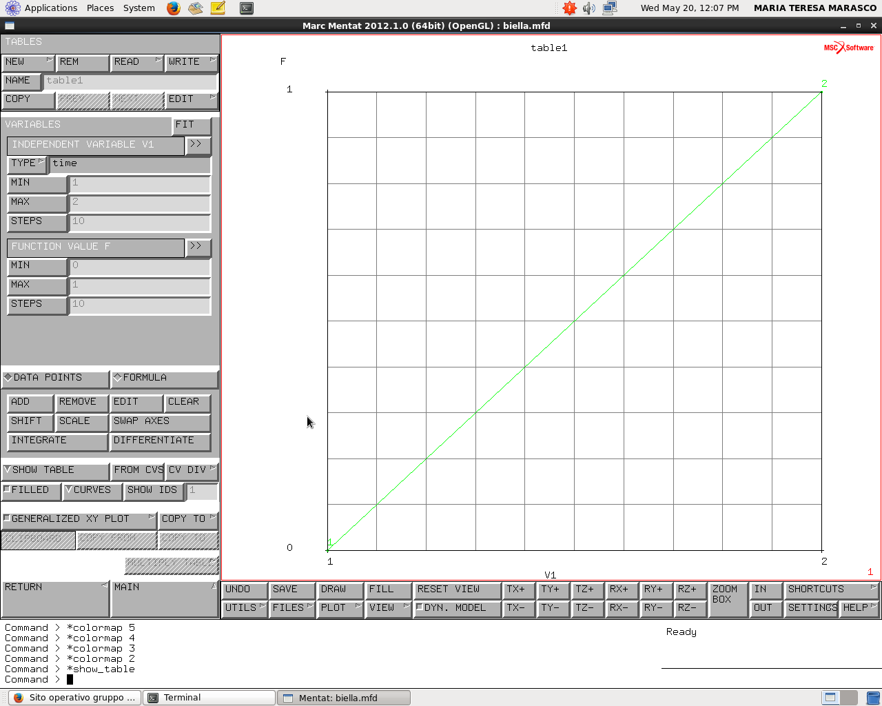Click UNDO in the bottom toolbar
The width and height of the screenshot is (882, 706).
pyautogui.click(x=245, y=590)
